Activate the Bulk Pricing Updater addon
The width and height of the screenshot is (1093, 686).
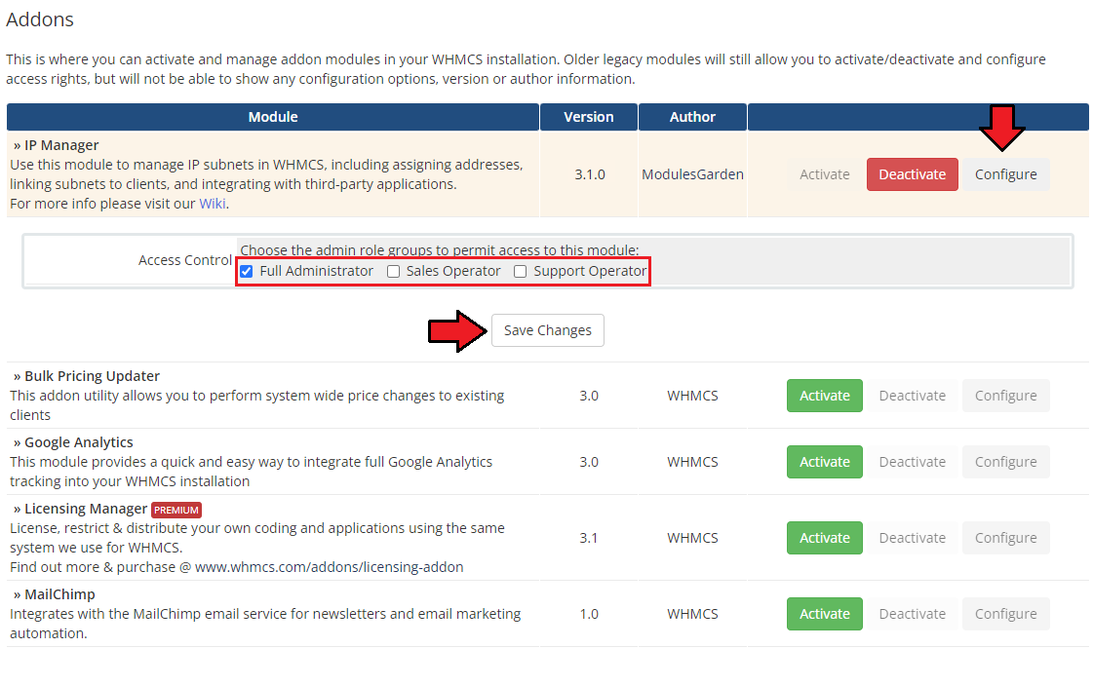(824, 396)
